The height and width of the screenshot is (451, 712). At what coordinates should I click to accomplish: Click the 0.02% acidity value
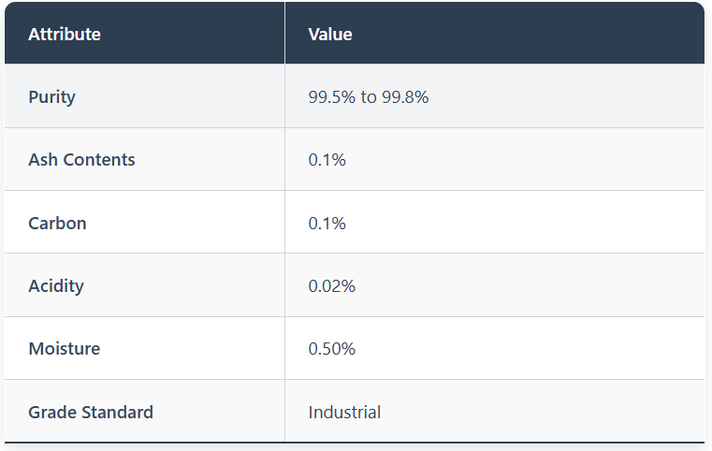(x=332, y=286)
